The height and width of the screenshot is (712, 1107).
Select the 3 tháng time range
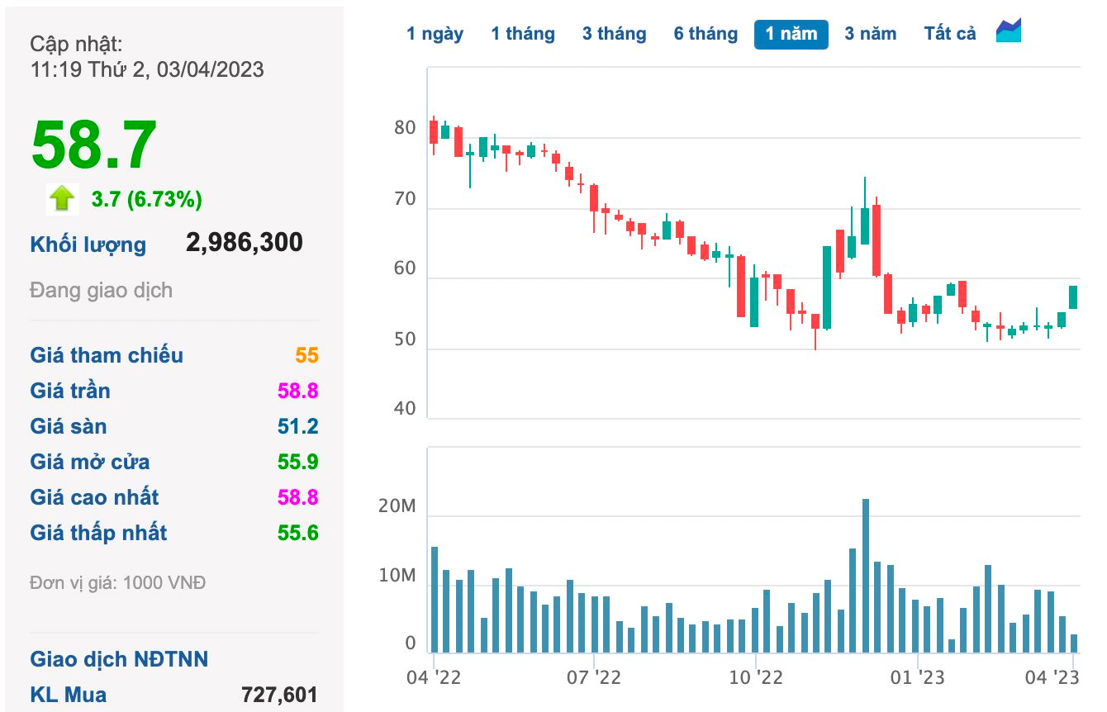(614, 34)
